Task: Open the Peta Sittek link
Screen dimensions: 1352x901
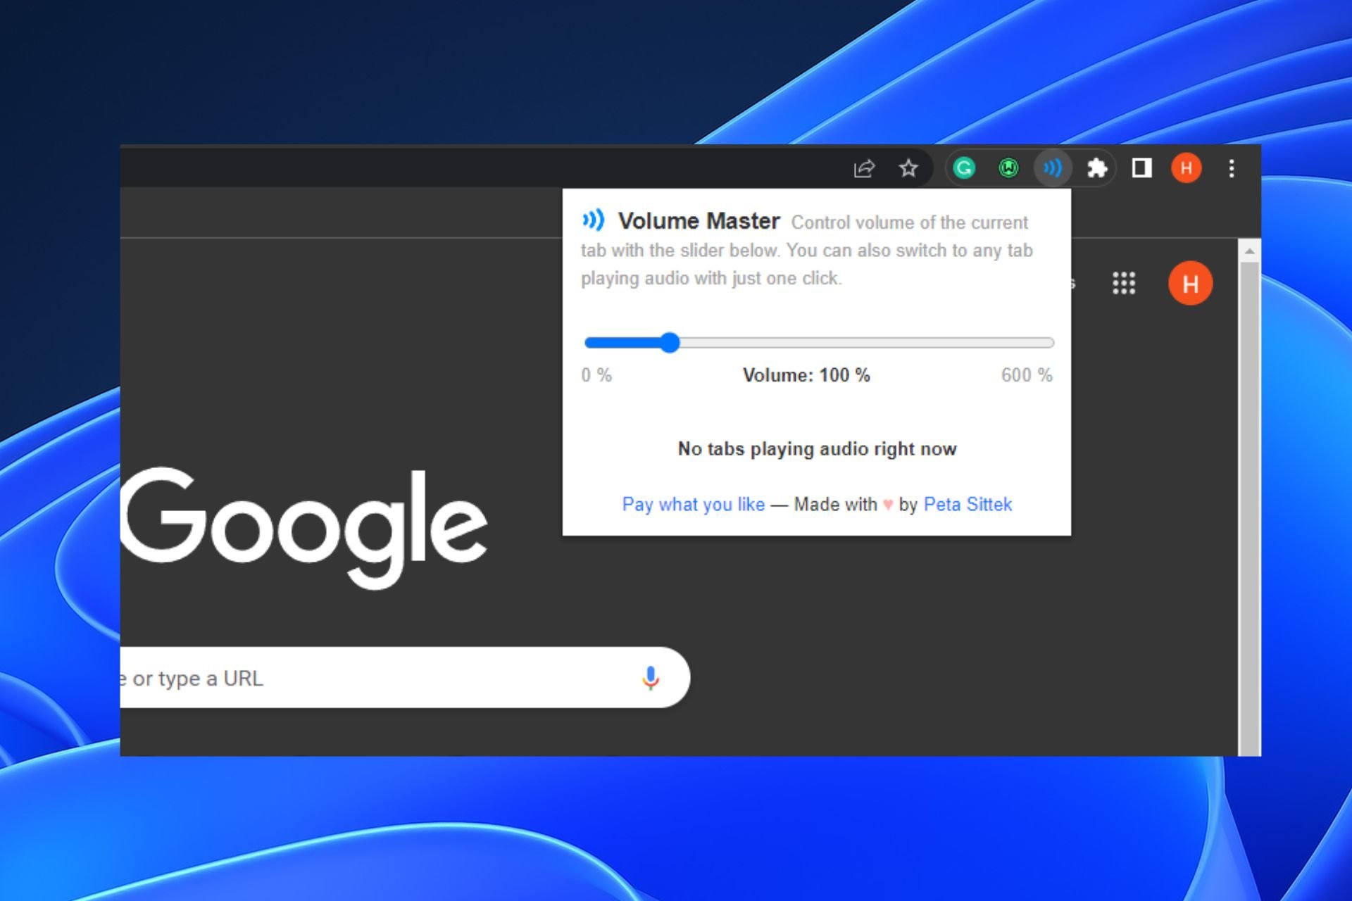Action: coord(968,504)
